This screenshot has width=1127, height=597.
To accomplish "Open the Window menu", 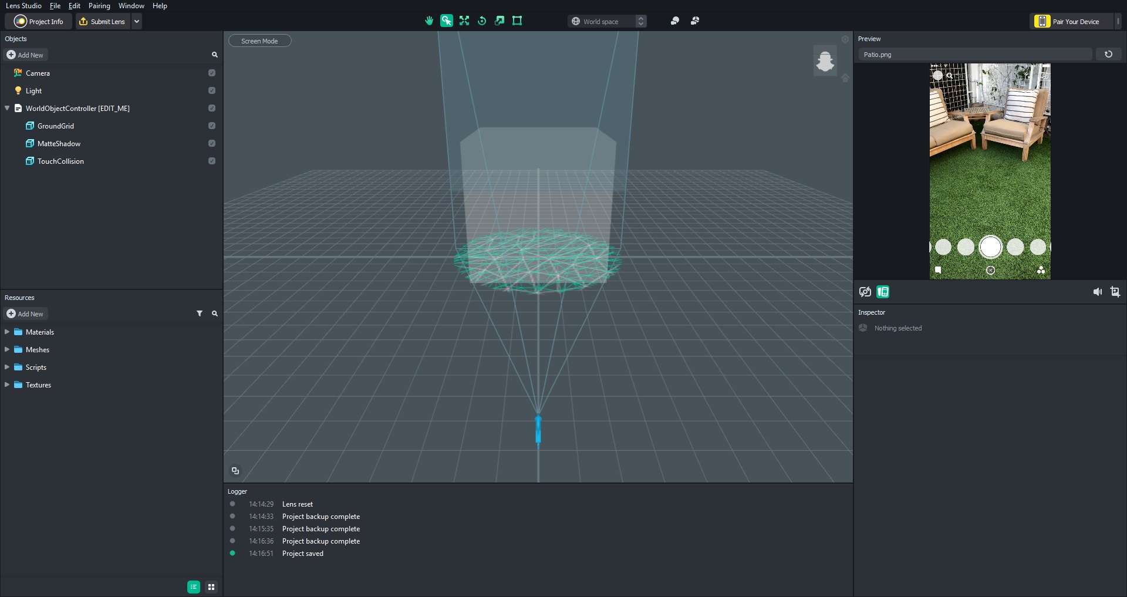I will click(131, 6).
